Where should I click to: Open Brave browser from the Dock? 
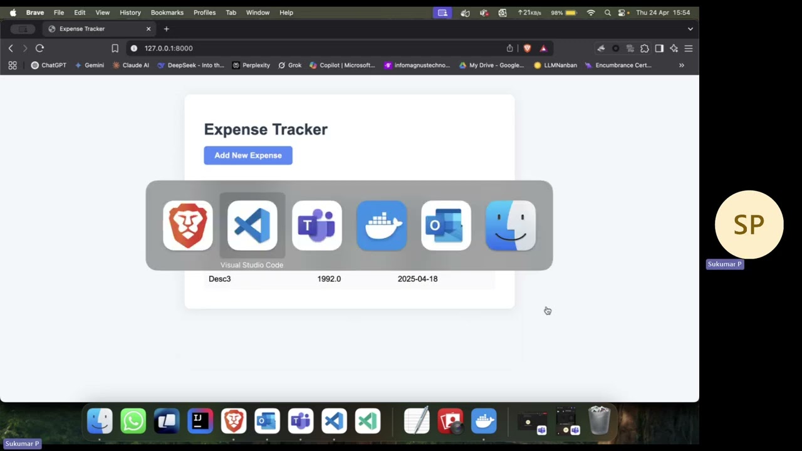click(x=234, y=421)
